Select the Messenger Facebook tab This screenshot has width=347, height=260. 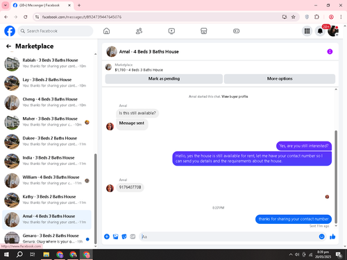pos(42,6)
